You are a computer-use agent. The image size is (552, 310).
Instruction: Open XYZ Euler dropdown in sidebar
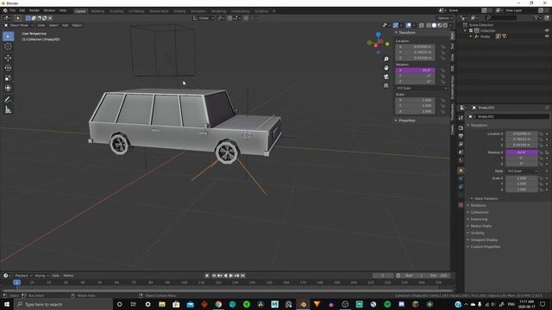[422, 88]
